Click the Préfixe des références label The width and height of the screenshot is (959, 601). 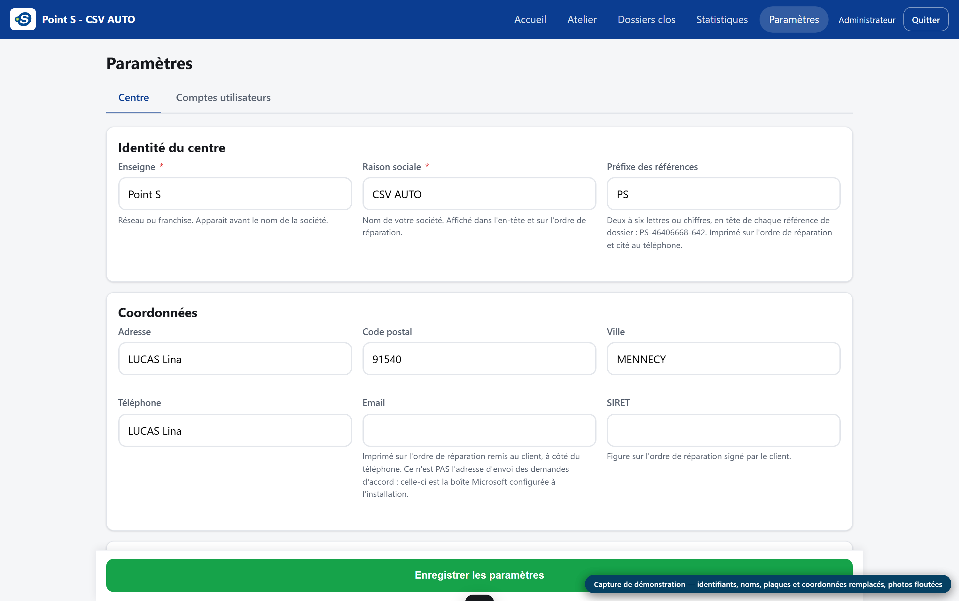[x=652, y=167]
